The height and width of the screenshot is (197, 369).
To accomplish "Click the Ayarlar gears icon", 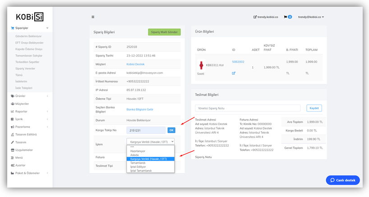I will tap(13, 166).
